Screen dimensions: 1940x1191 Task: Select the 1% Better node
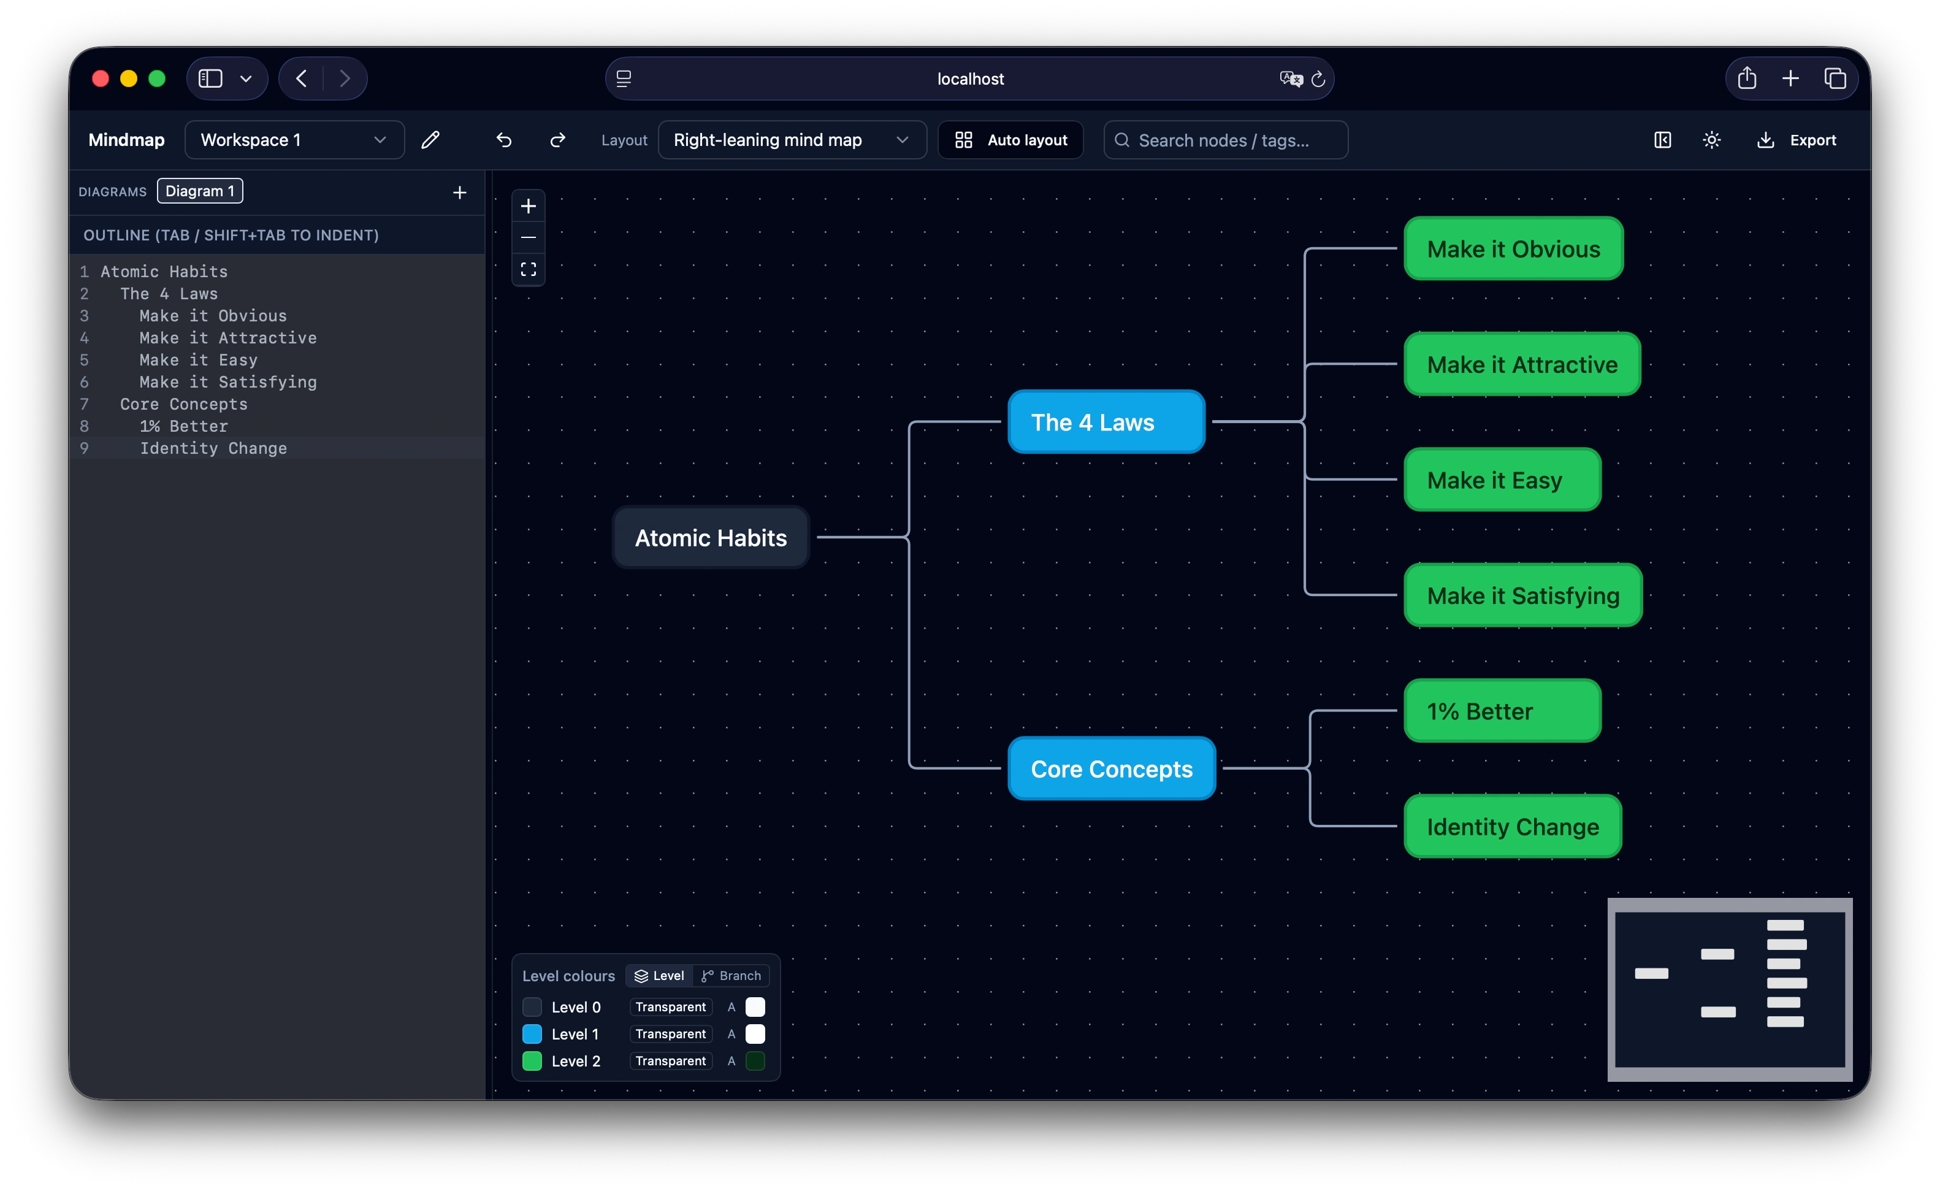1502,711
